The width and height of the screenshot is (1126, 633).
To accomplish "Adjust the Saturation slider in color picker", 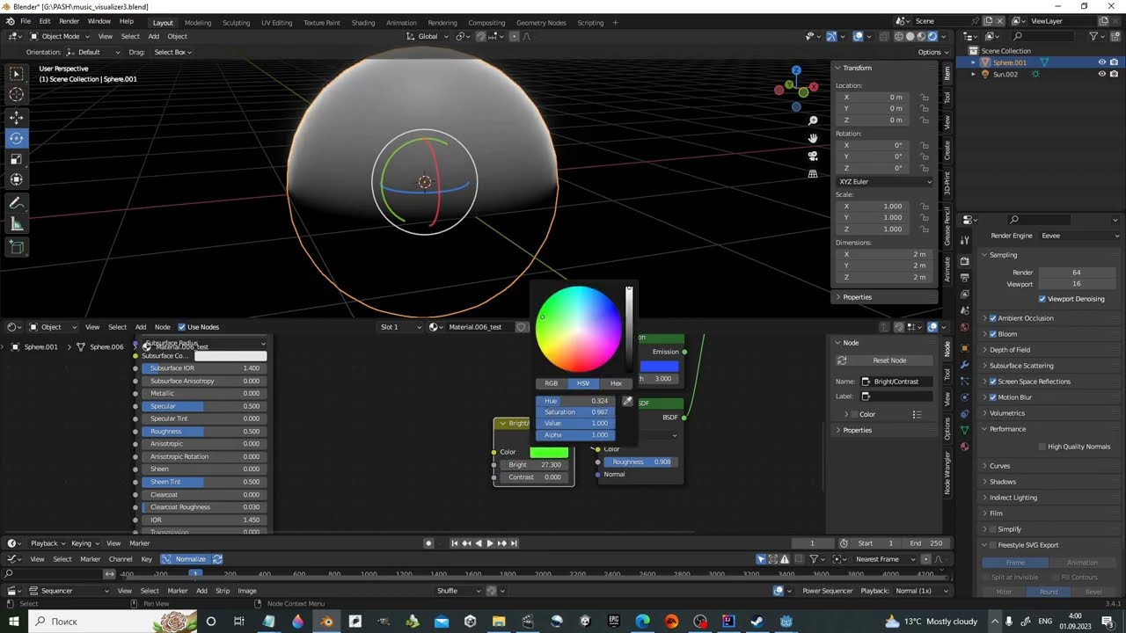I will (x=575, y=412).
